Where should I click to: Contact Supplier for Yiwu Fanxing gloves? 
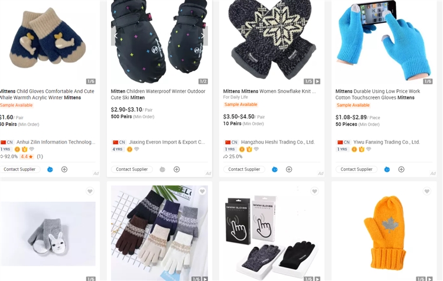click(x=356, y=169)
